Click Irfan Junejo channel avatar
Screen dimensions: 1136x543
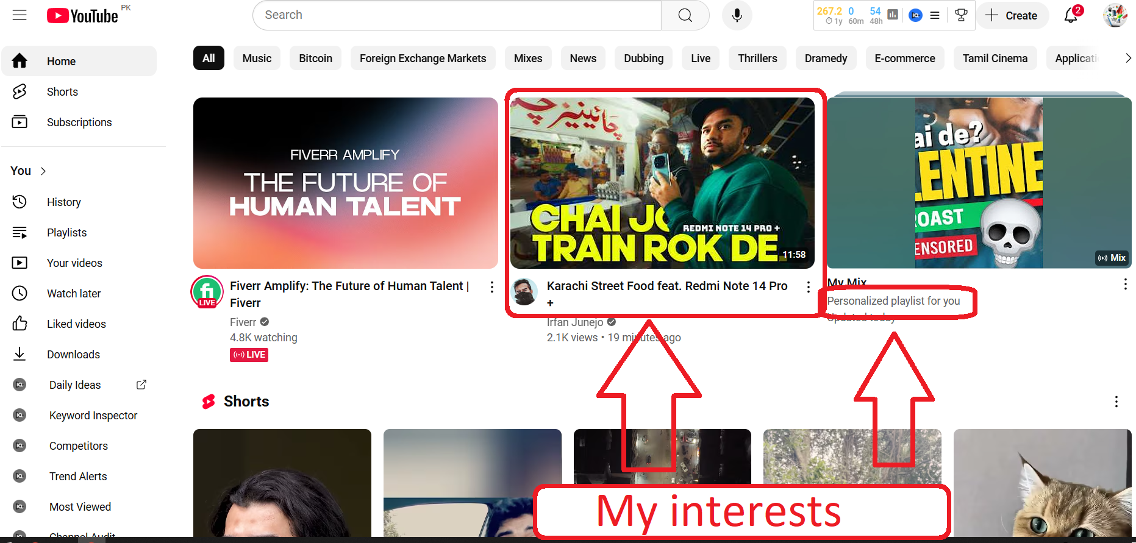point(524,292)
